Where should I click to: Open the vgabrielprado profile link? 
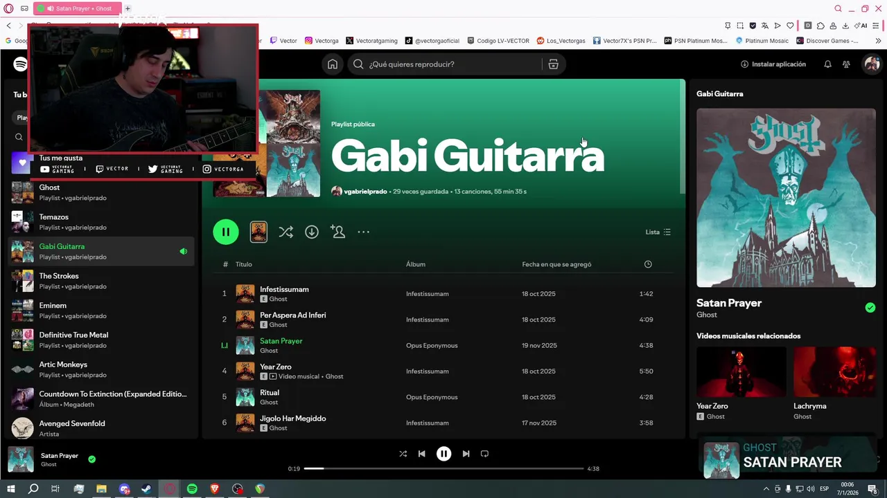click(x=365, y=192)
